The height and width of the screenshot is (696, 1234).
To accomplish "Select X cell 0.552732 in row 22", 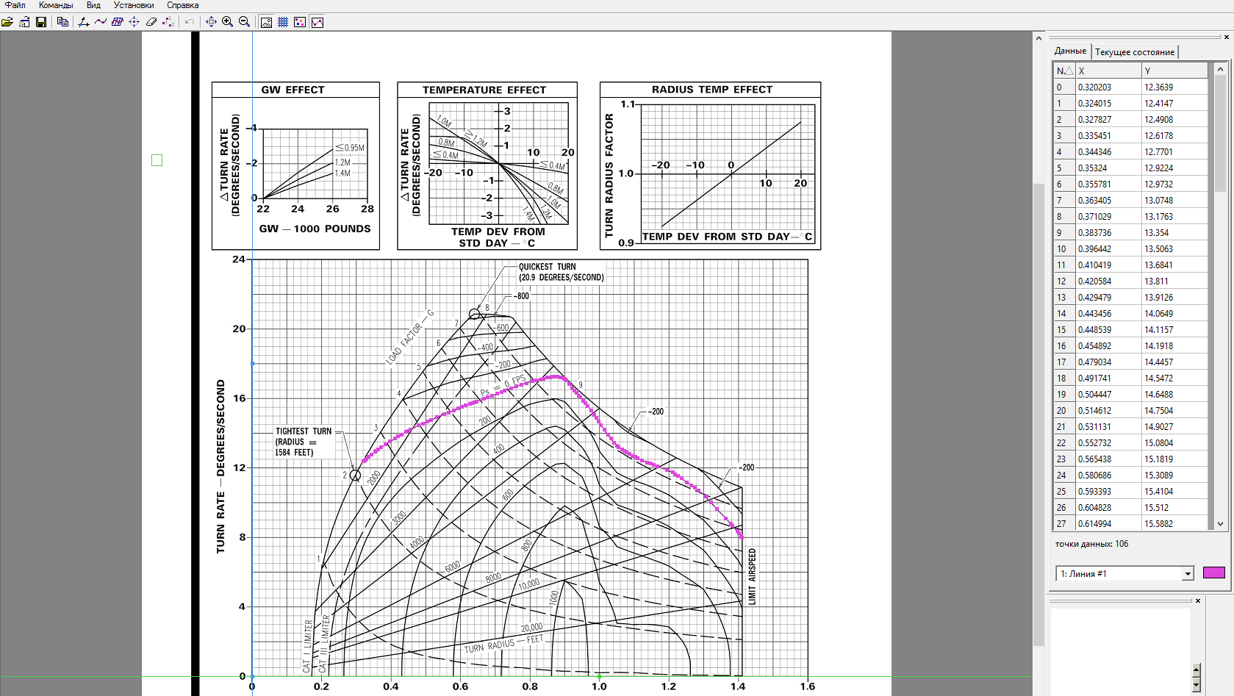I will pyautogui.click(x=1108, y=442).
